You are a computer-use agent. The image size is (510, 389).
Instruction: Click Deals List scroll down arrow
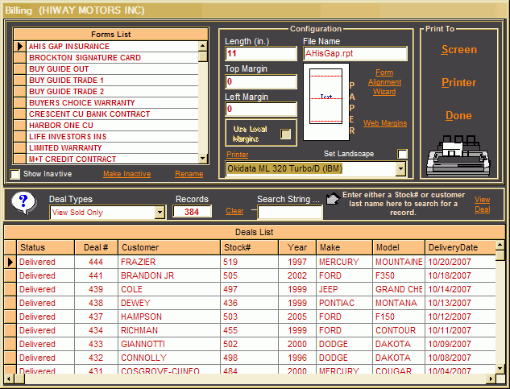500,369
